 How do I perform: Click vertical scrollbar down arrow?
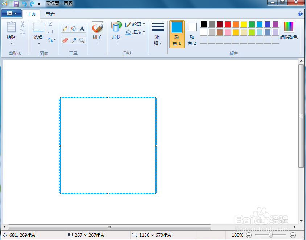coord(301,221)
